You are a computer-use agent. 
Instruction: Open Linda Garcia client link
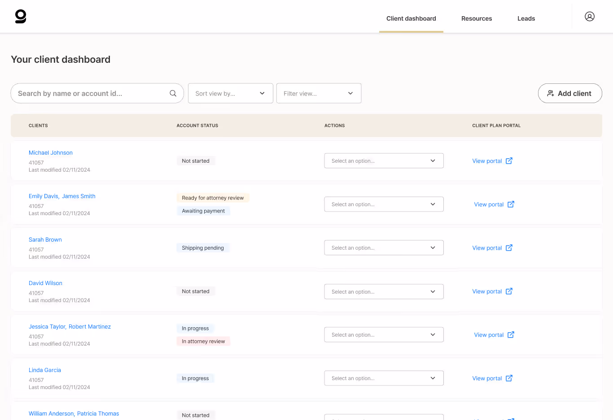click(x=45, y=370)
